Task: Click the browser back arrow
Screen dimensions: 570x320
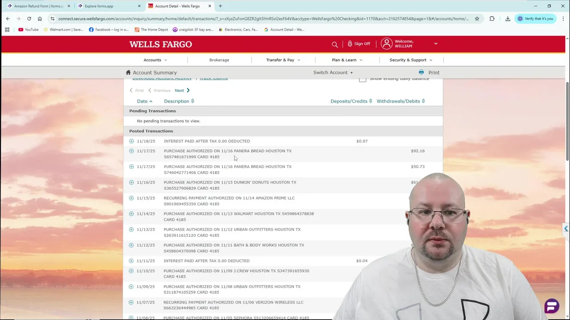Action: pos(8,19)
